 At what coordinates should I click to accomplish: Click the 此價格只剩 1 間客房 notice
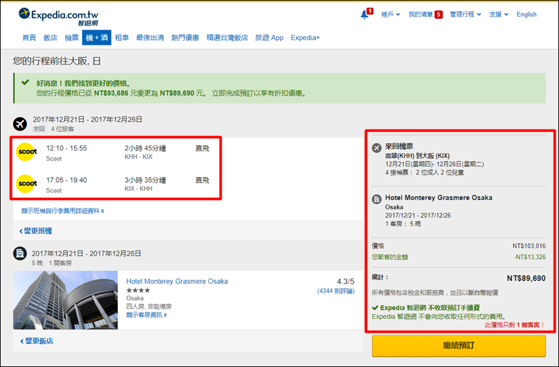tap(515, 325)
